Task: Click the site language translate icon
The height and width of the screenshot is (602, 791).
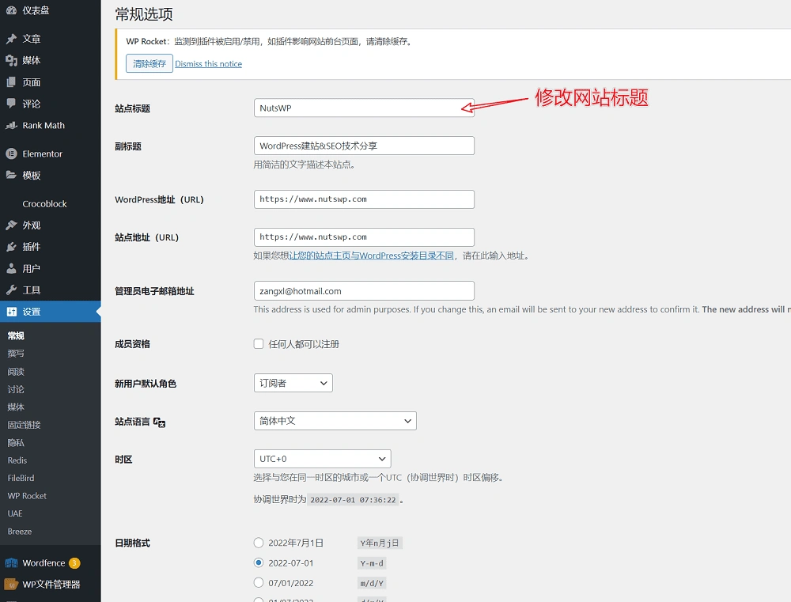Action: [159, 422]
